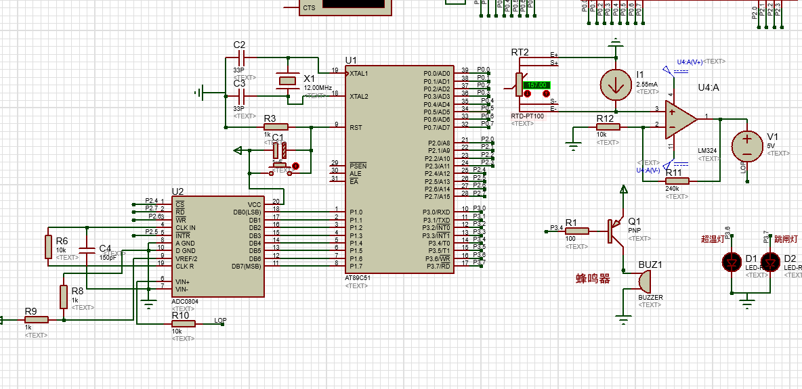802x389 pixels.
Task: Select the D1 over-temperature LED
Action: tap(731, 262)
